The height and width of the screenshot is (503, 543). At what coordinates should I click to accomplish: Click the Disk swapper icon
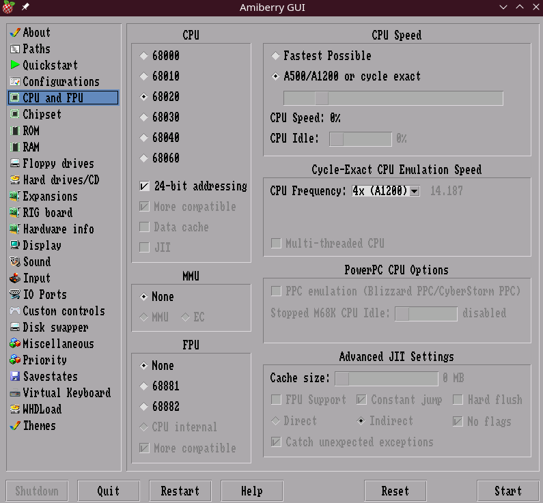click(15, 327)
